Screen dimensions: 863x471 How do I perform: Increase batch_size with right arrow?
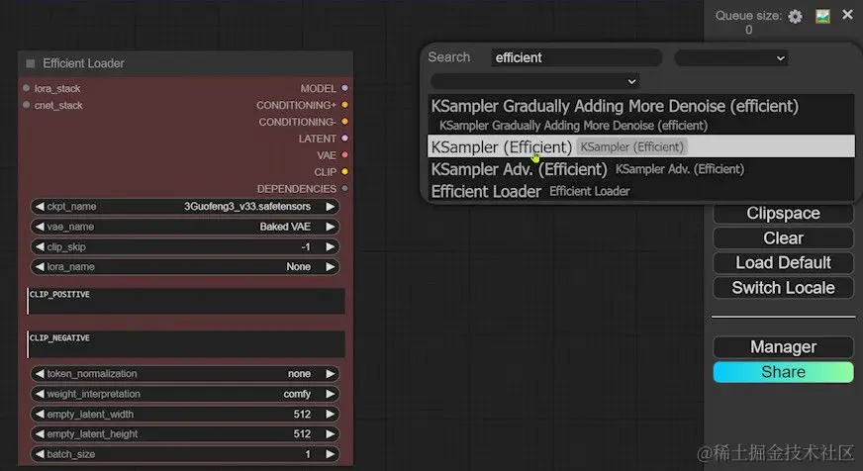(331, 454)
